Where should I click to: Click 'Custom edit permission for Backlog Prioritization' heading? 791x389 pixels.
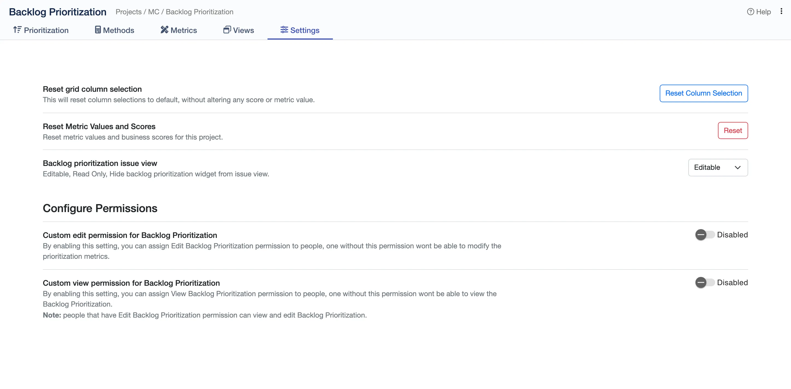[130, 235]
